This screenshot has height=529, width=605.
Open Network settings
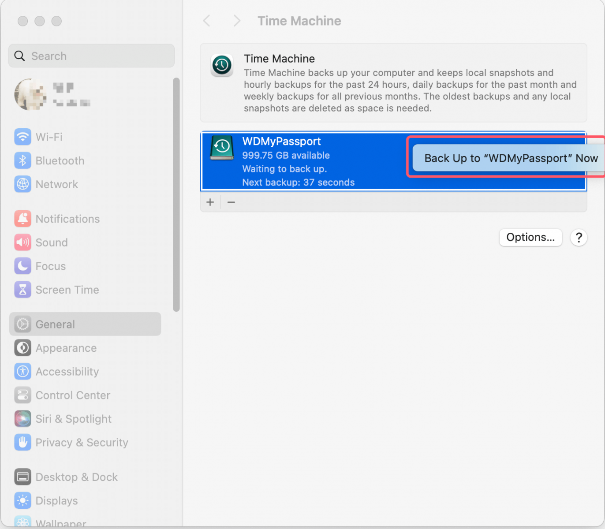(x=57, y=184)
